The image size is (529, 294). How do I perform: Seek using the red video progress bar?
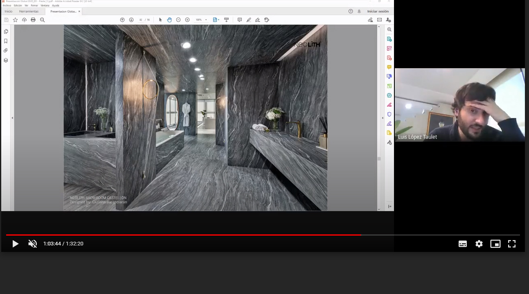pyautogui.click(x=183, y=235)
